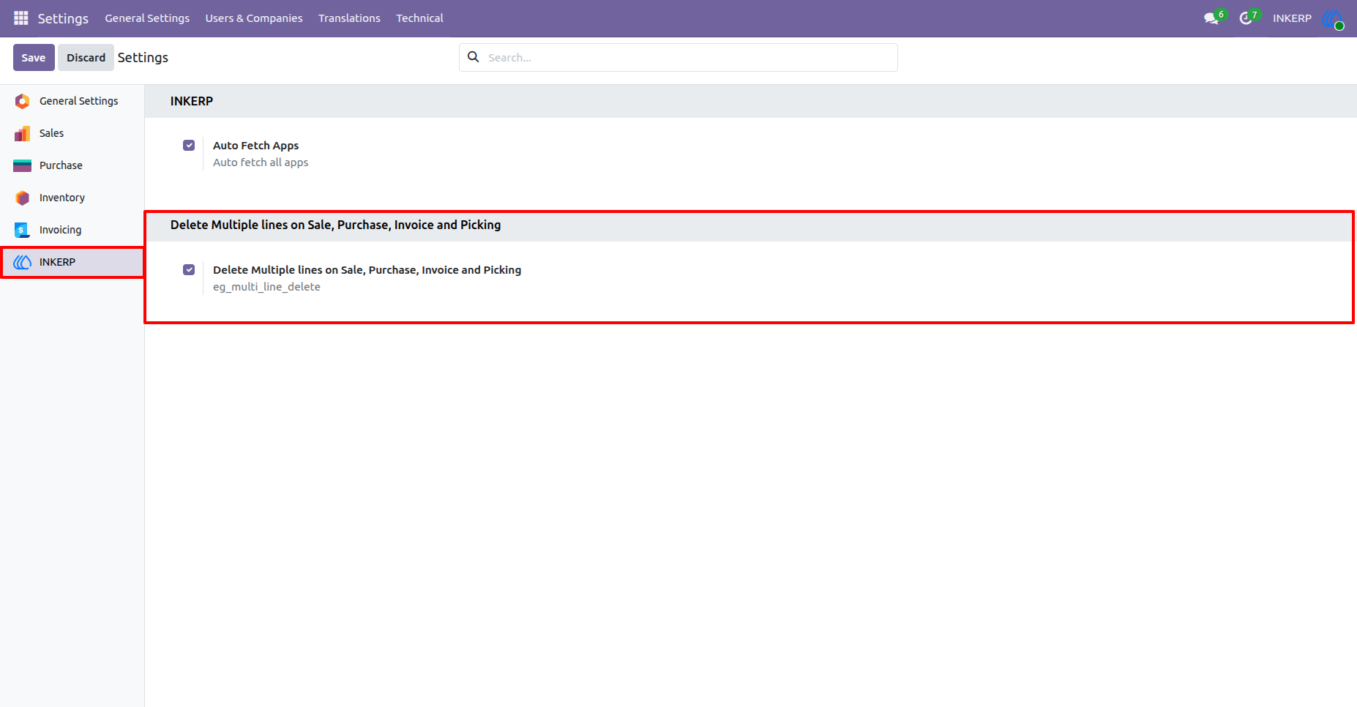Select INKERP tab in sidebar

[x=72, y=262]
